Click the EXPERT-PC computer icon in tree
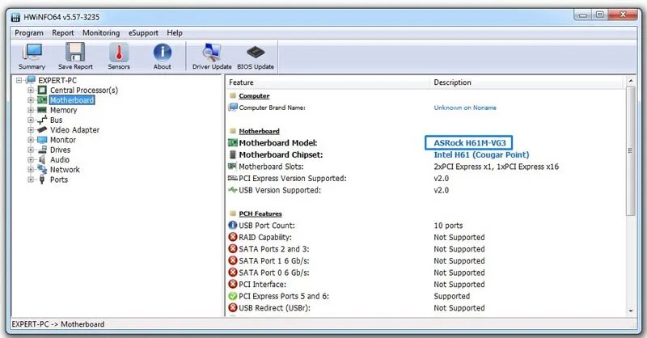This screenshot has width=647, height=338. (31, 80)
